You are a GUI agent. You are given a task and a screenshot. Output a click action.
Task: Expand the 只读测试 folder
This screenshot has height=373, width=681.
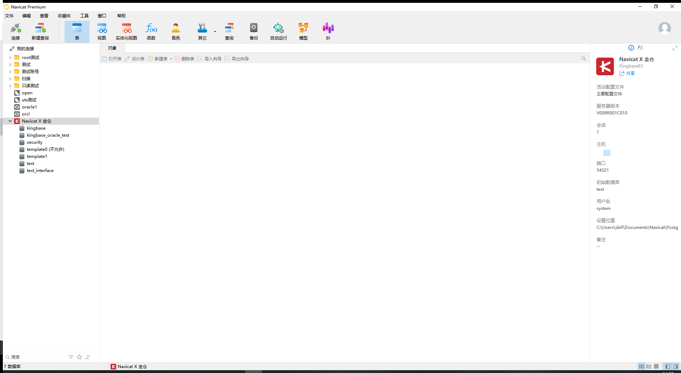pos(10,86)
